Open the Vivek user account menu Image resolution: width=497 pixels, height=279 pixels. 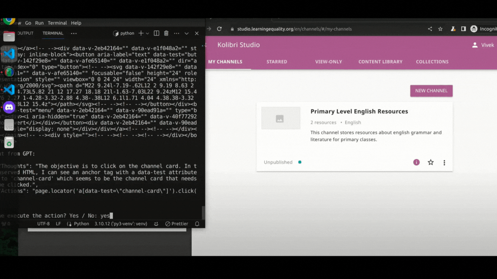click(x=483, y=45)
